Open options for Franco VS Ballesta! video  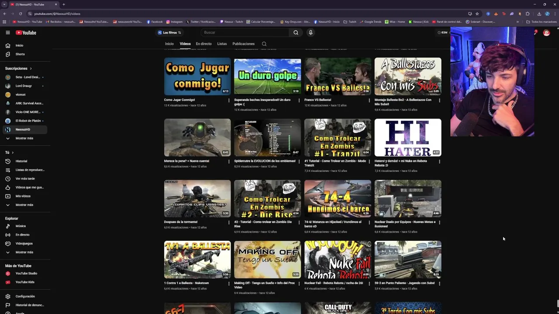click(x=369, y=100)
